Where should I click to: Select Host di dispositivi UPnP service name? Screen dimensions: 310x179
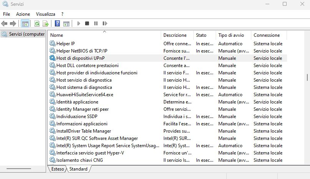81,58
